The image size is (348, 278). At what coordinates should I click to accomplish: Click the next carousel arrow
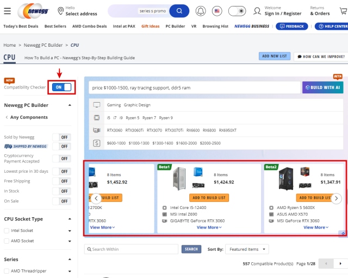(336, 198)
